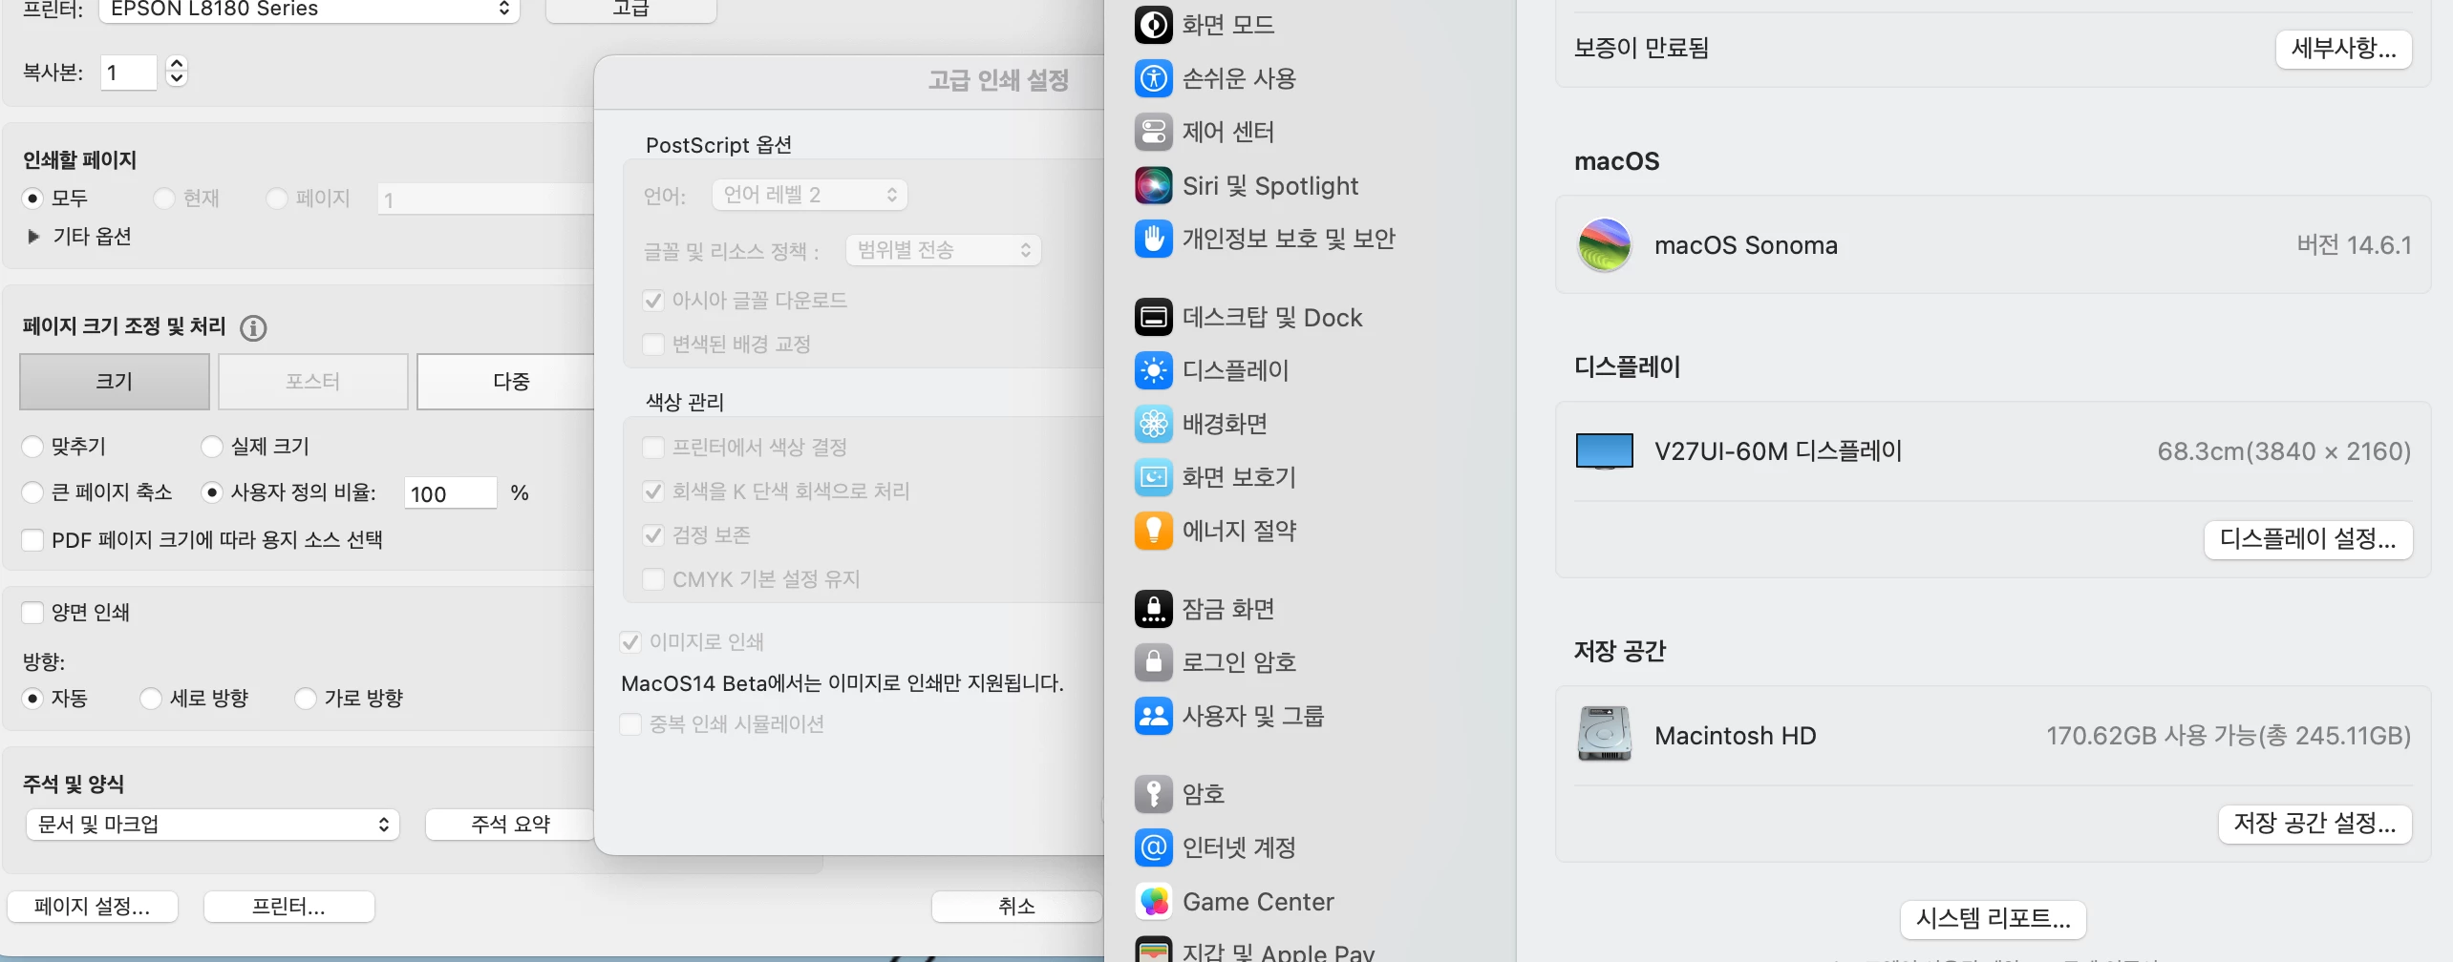Click V27UI-60M display monitor icon
This screenshot has width=2453, height=962.
click(1605, 451)
